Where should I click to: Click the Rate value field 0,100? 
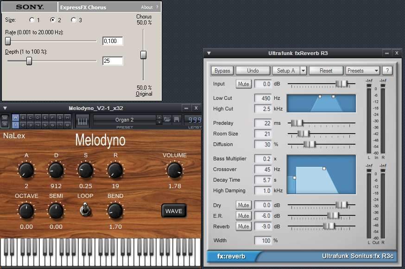coord(113,41)
